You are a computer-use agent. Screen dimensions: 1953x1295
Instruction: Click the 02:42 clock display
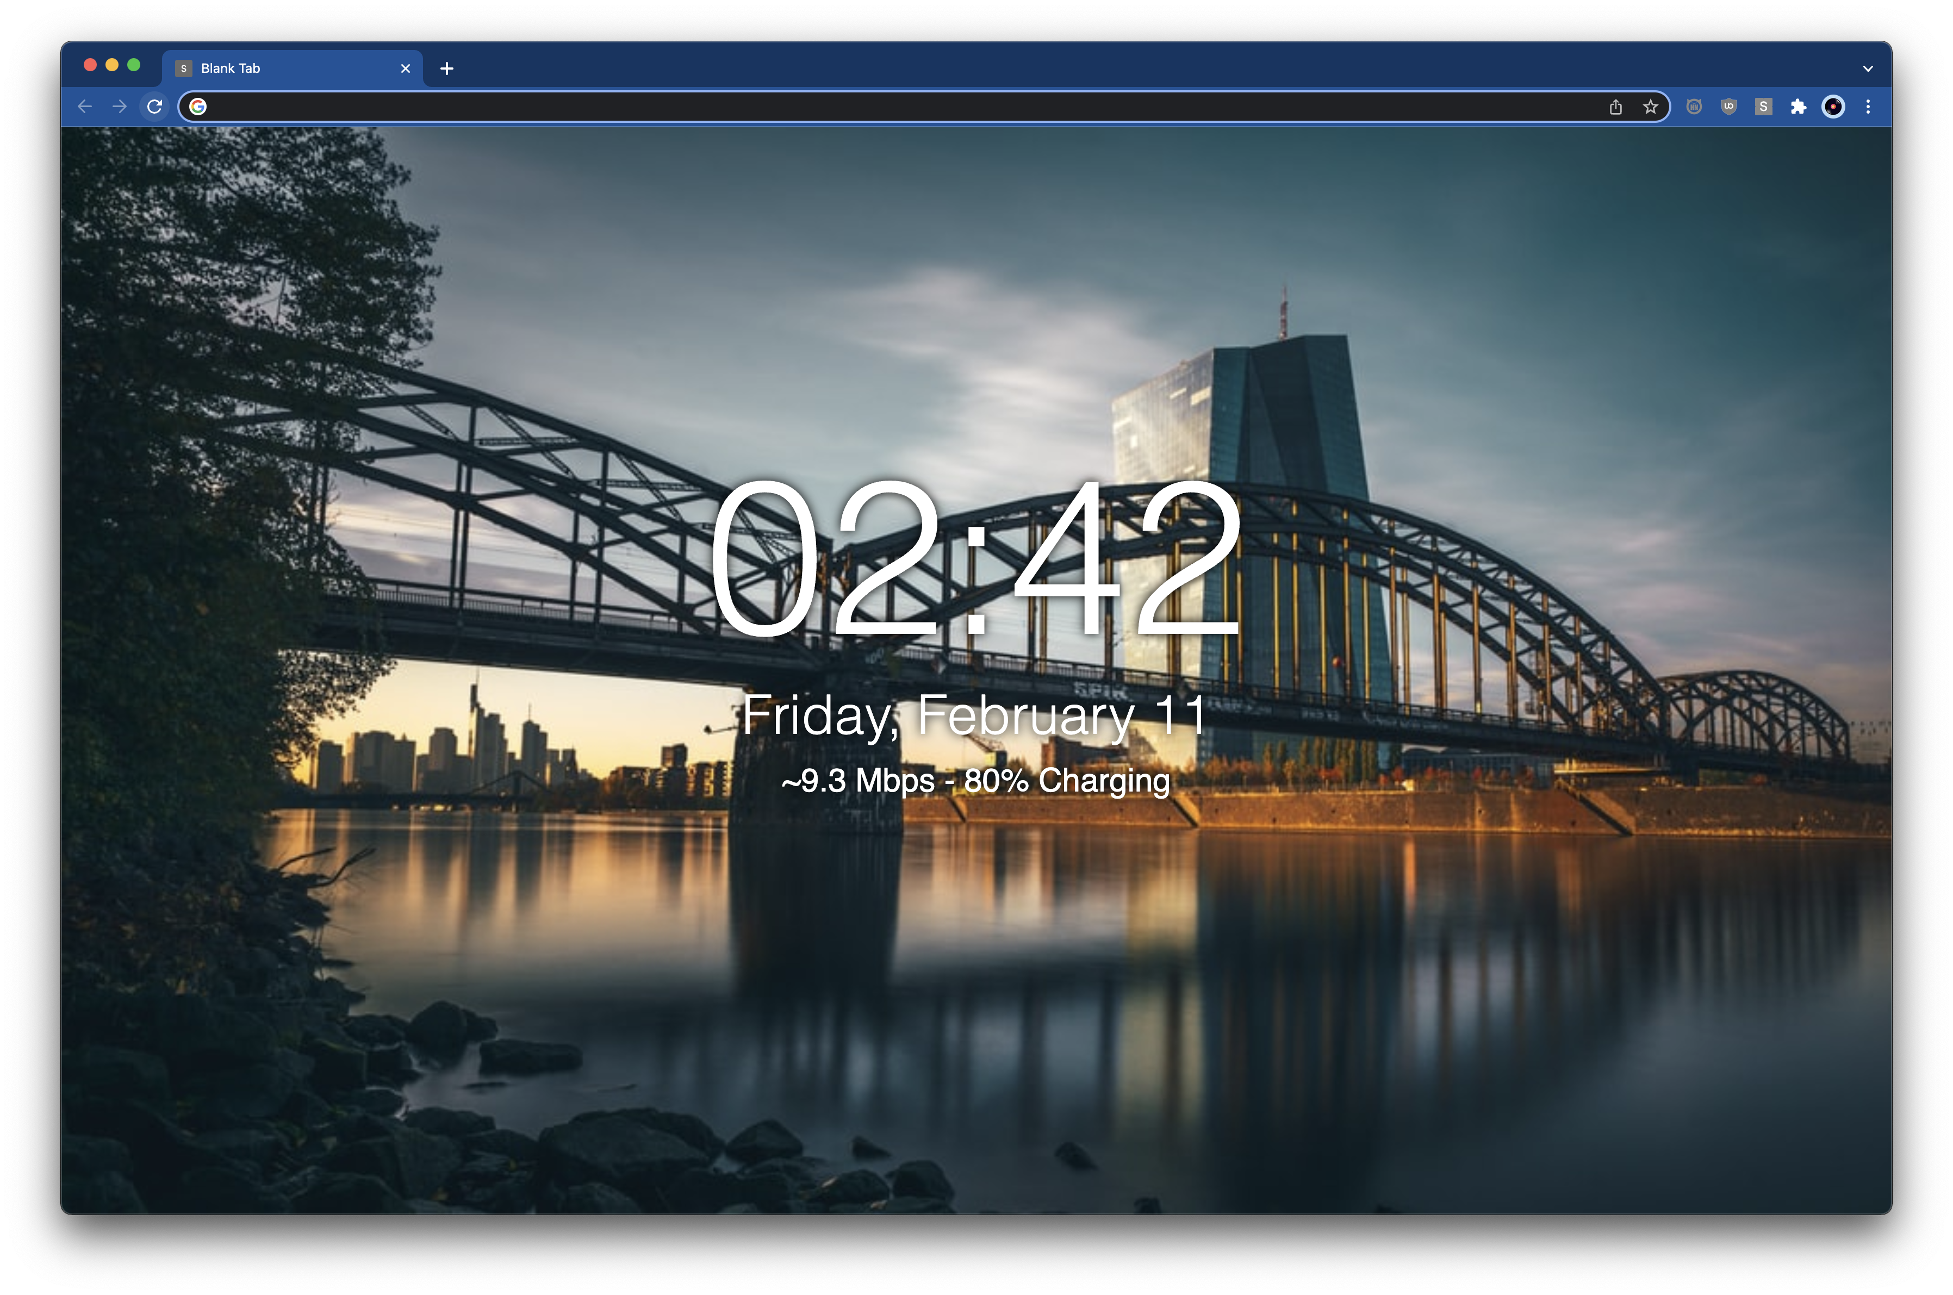[975, 558]
